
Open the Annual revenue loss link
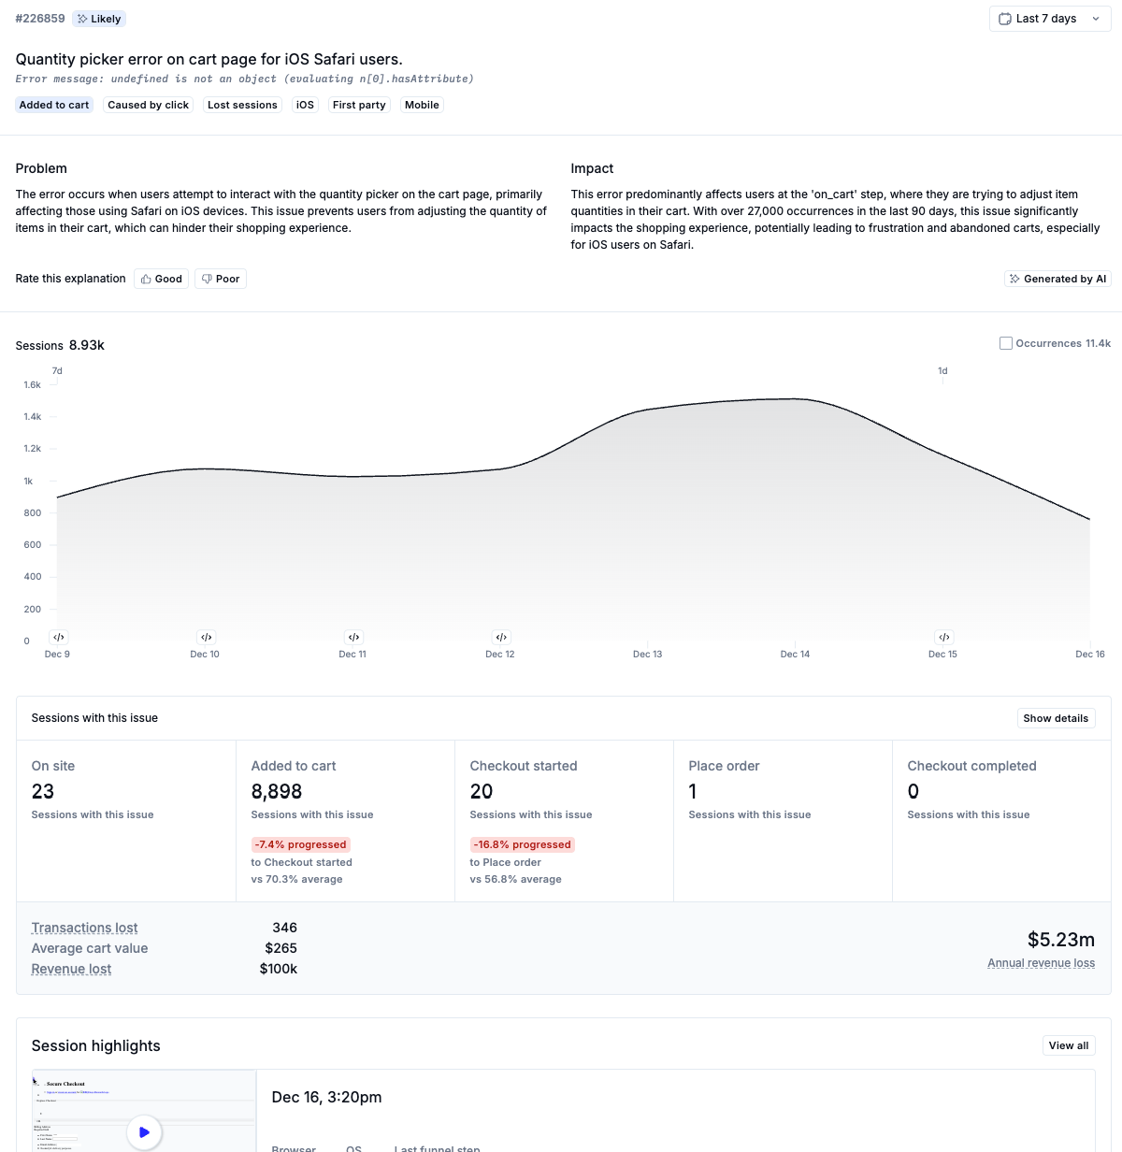pyautogui.click(x=1041, y=963)
